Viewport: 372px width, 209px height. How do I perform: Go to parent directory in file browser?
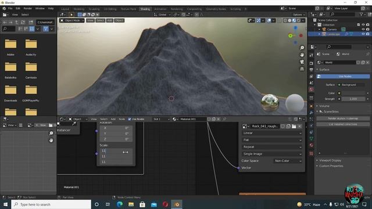pyautogui.click(x=17, y=22)
